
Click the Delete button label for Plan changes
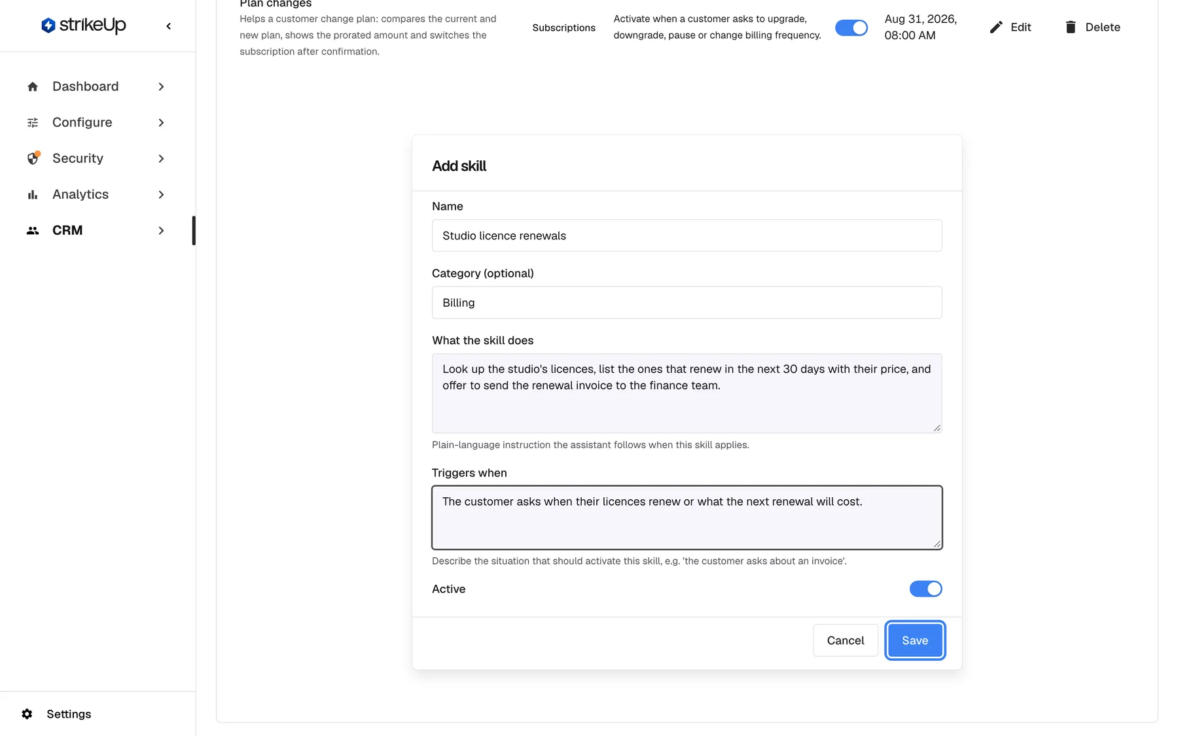(x=1103, y=27)
